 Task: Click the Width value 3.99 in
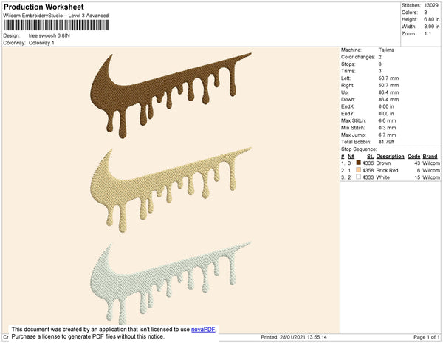432,27
